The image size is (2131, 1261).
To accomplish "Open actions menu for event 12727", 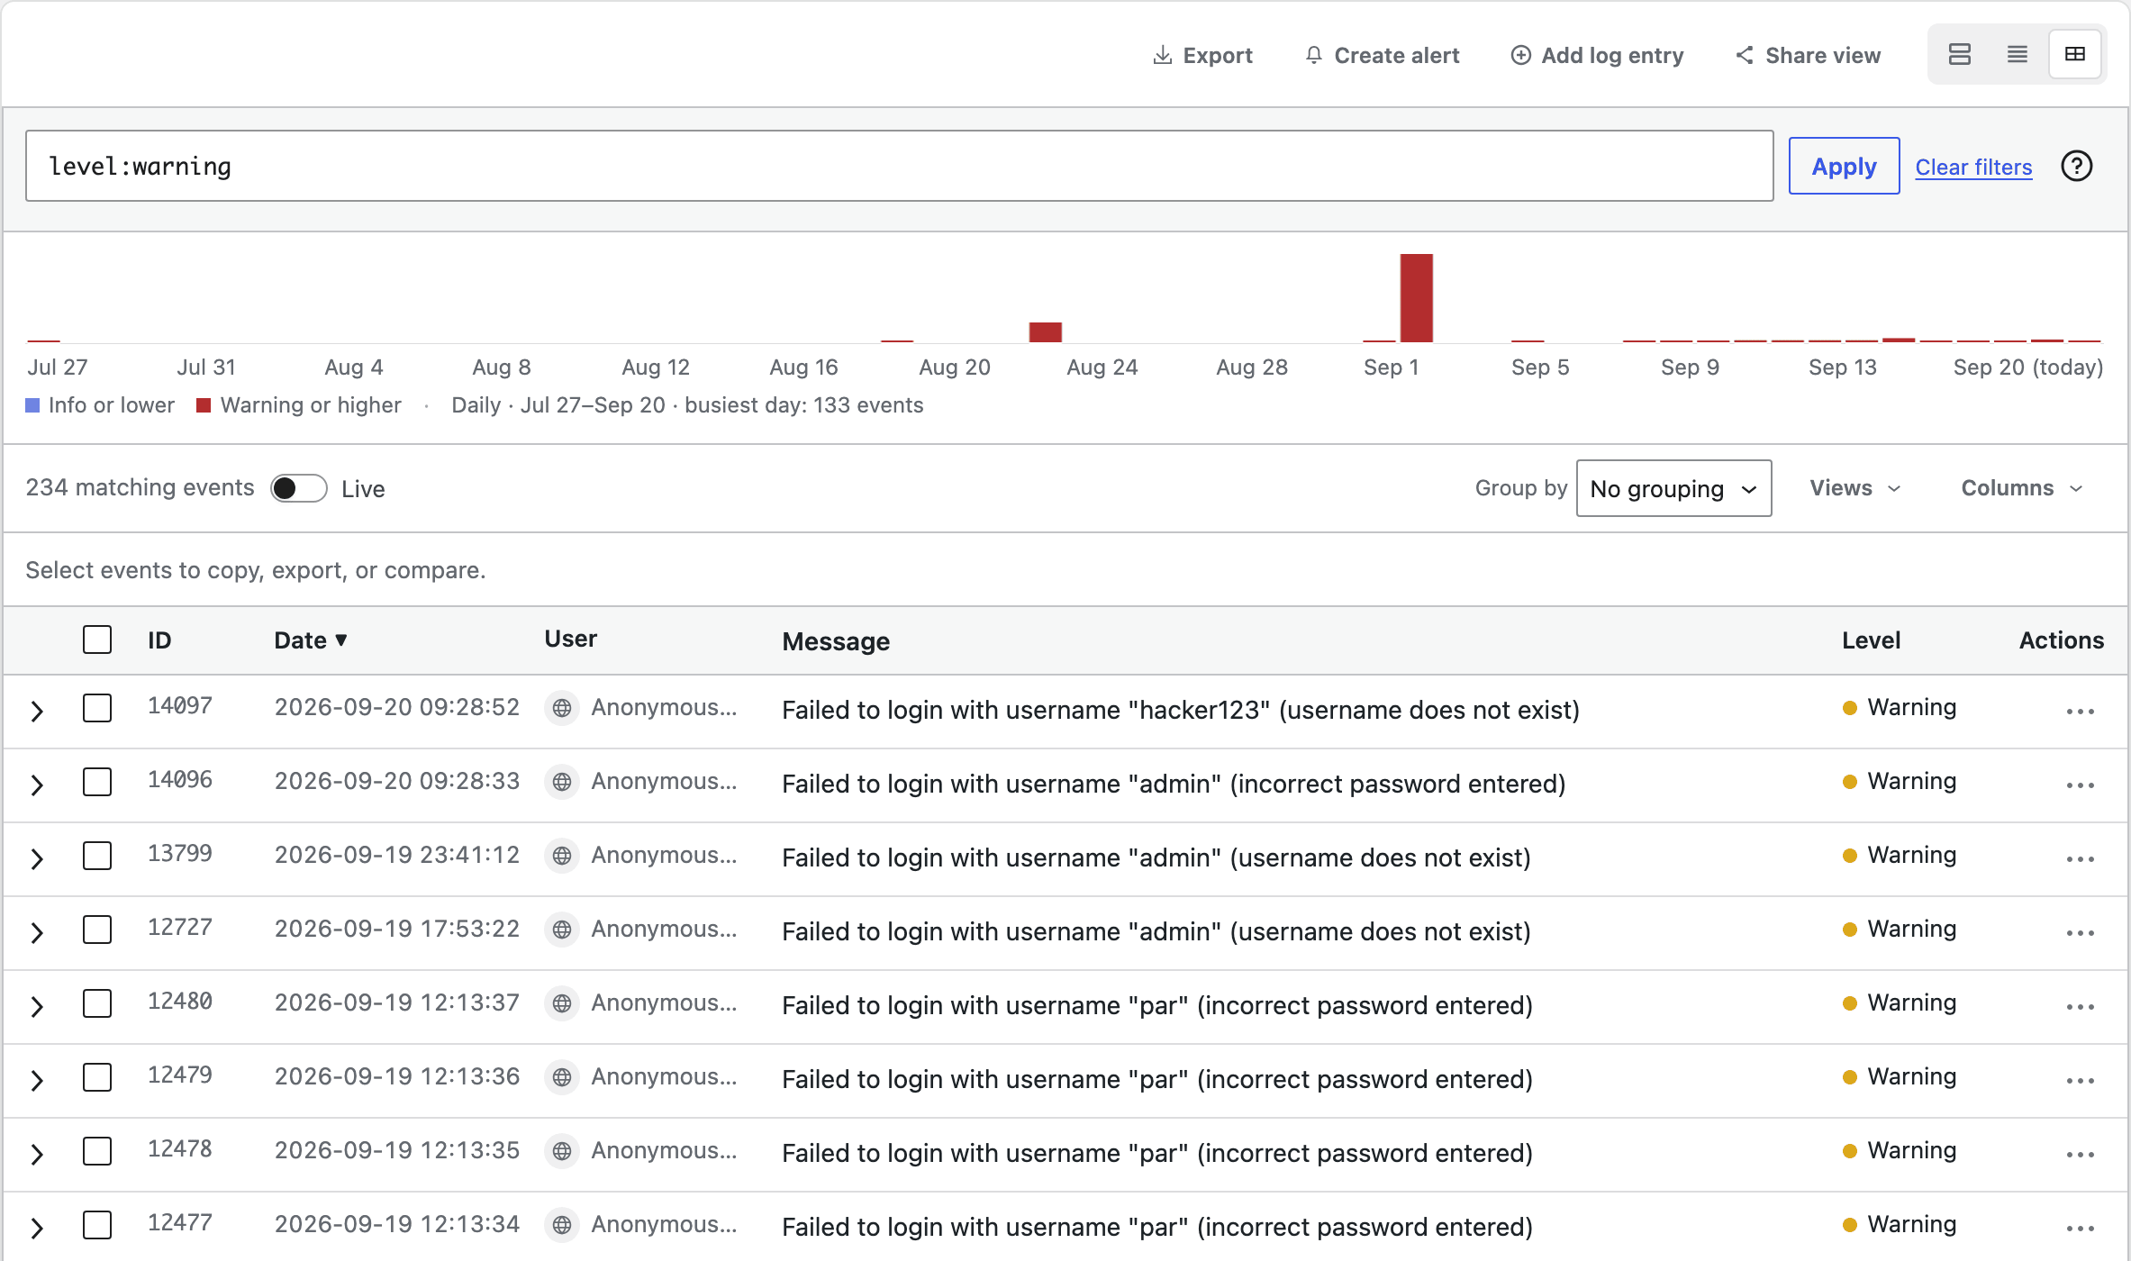I will pyautogui.click(x=2080, y=933).
